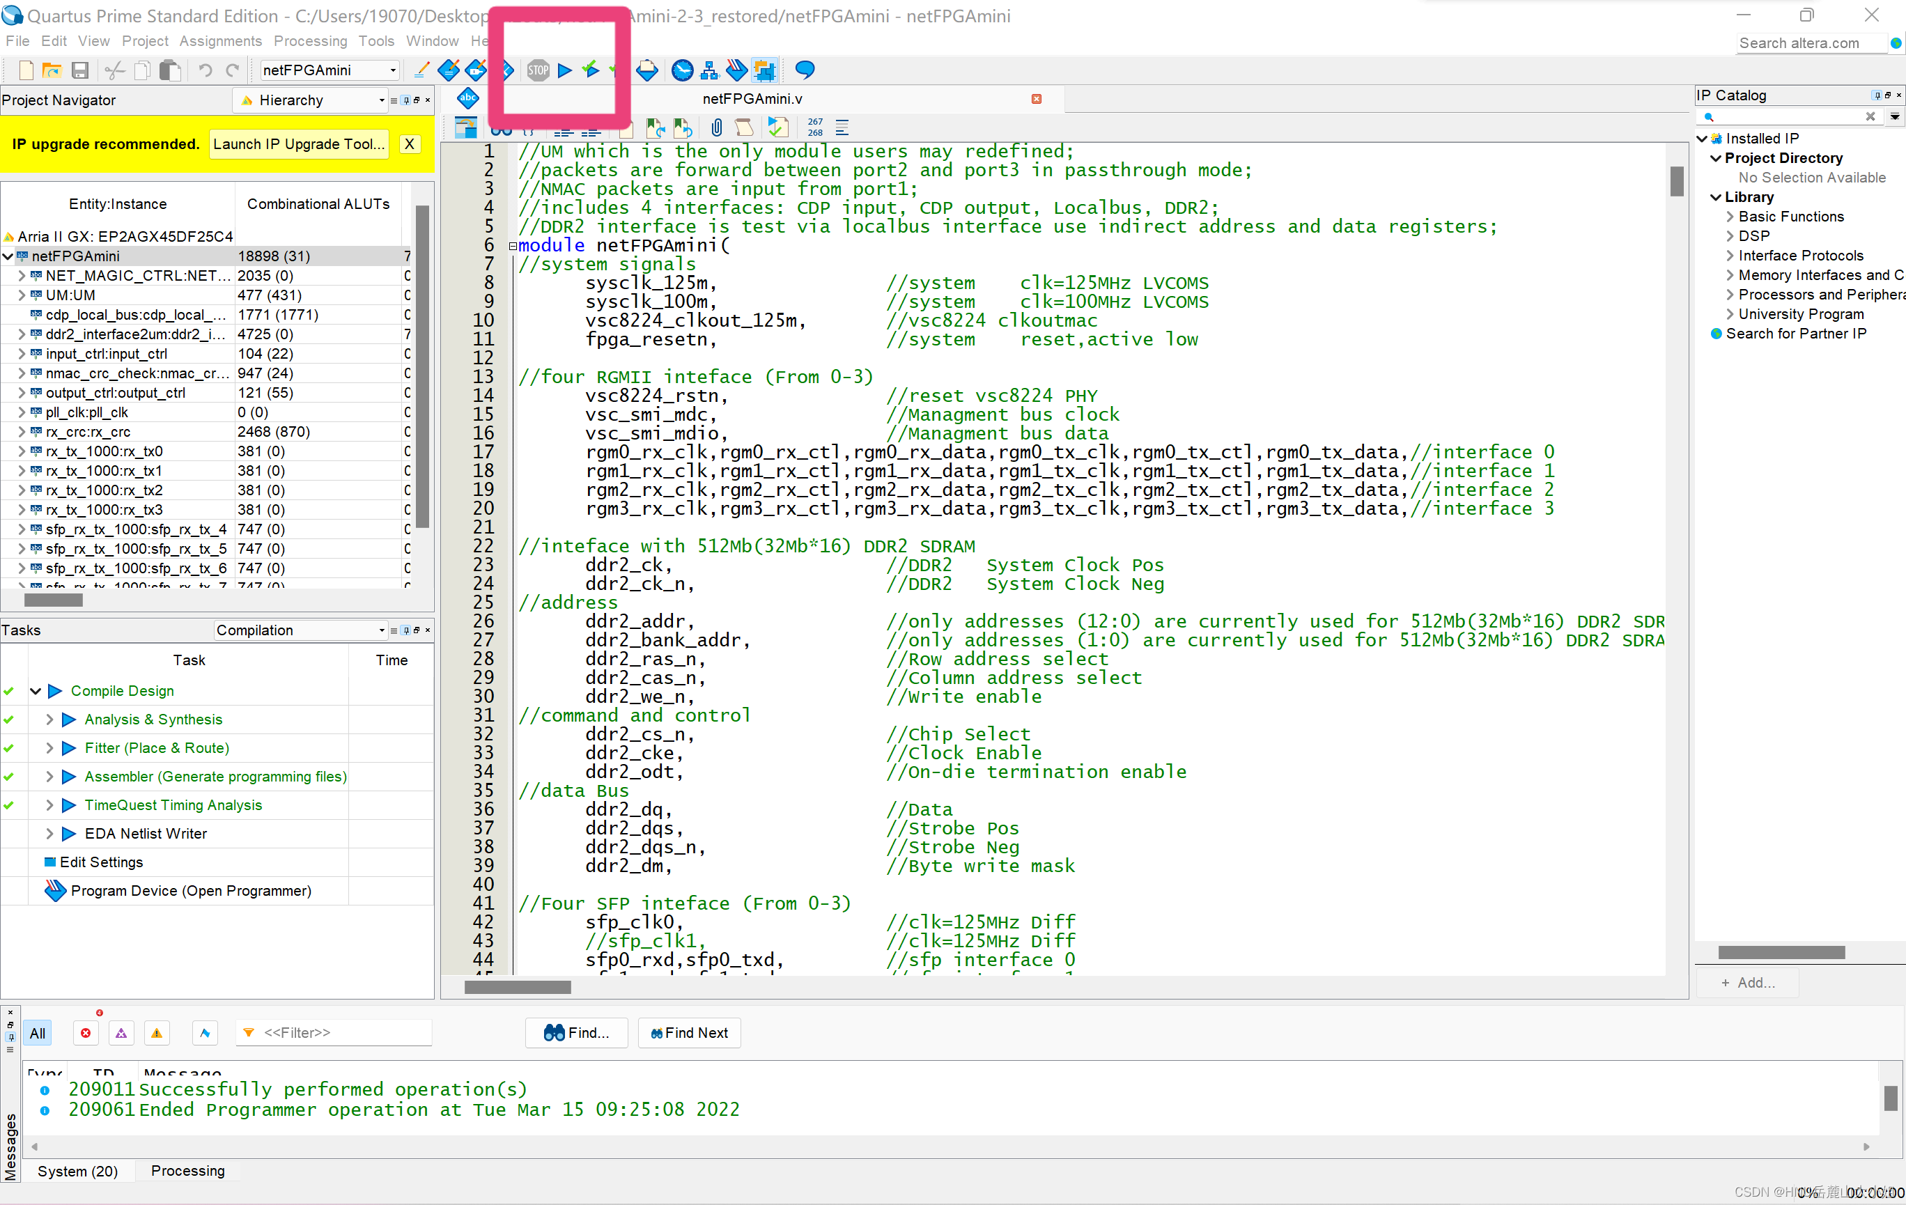The image size is (1906, 1205).
Task: Click the Find Next button
Action: pyautogui.click(x=689, y=1032)
